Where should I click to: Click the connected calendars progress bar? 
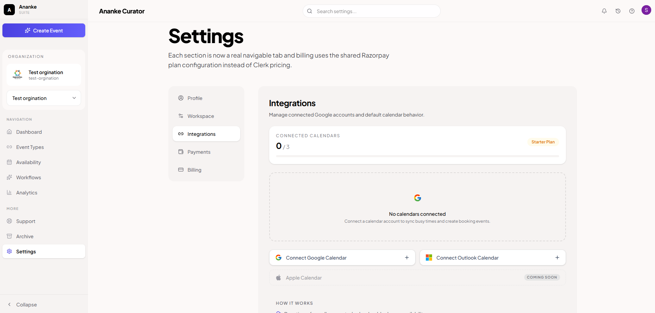[x=417, y=156]
